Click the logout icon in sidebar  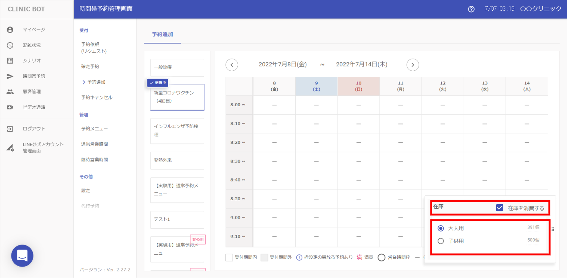click(x=10, y=129)
